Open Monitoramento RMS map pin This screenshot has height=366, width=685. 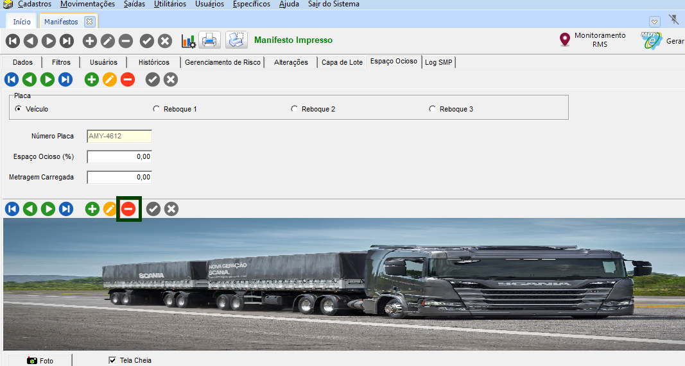pyautogui.click(x=565, y=40)
